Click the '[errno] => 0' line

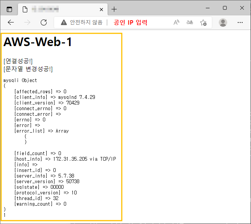coord(30,119)
